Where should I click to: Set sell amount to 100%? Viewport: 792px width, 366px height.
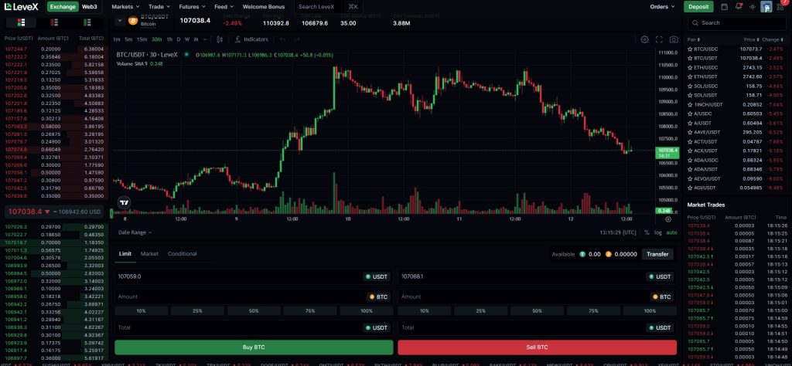(650, 311)
